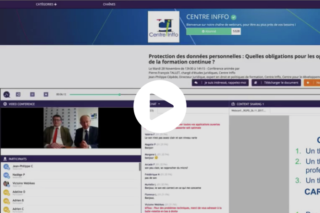The height and width of the screenshot is (213, 320).
Task: Click the orange star button
Action: point(312,83)
